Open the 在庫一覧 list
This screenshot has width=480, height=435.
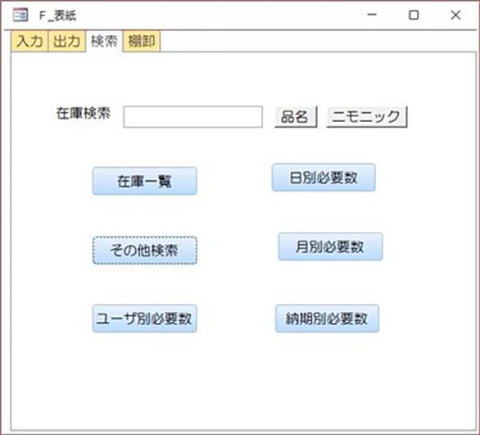click(x=145, y=181)
